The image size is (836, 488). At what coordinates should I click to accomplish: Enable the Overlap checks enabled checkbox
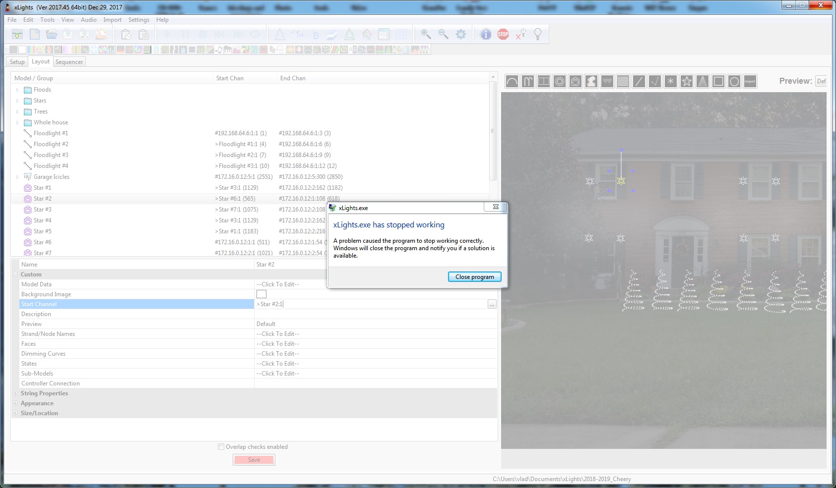click(x=221, y=446)
